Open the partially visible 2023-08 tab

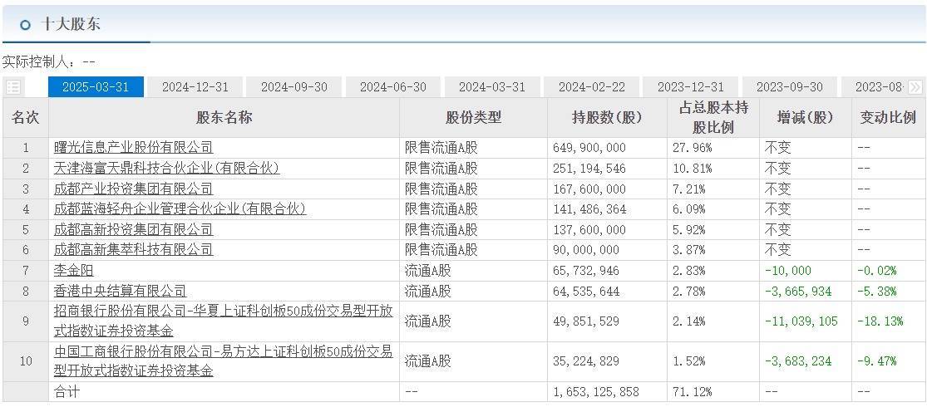coord(877,87)
